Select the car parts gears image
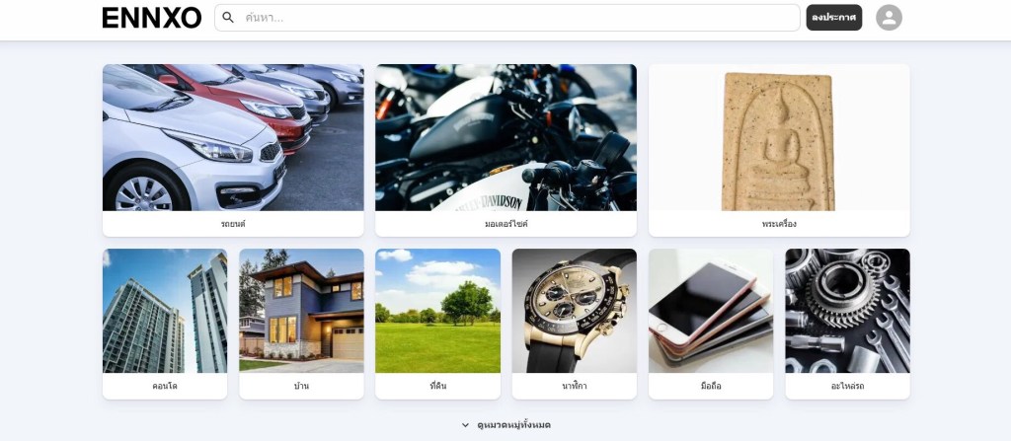The image size is (1011, 441). click(847, 311)
